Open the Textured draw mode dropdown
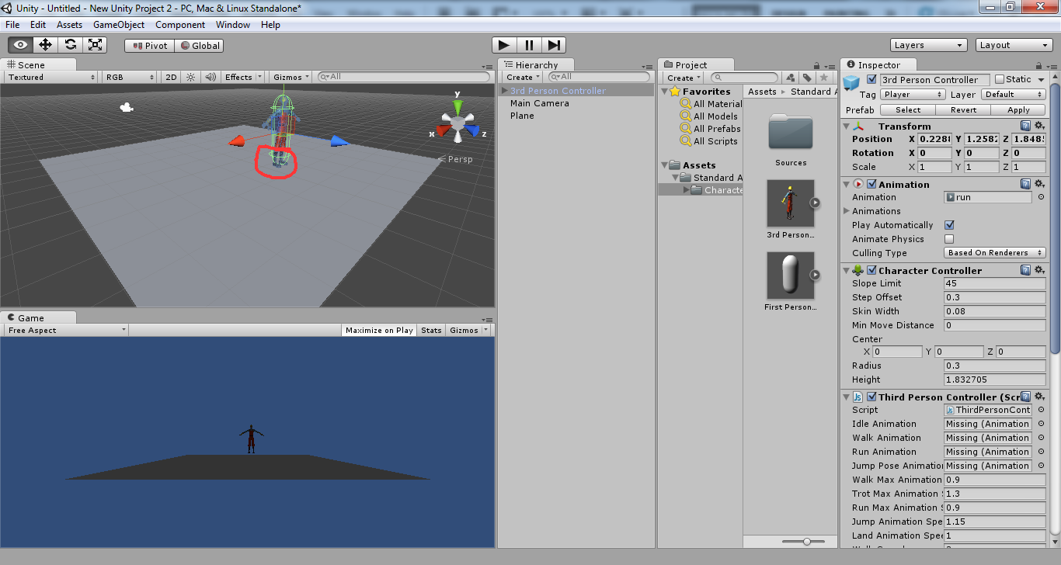Screen dimensions: 1061x565 click(50, 77)
